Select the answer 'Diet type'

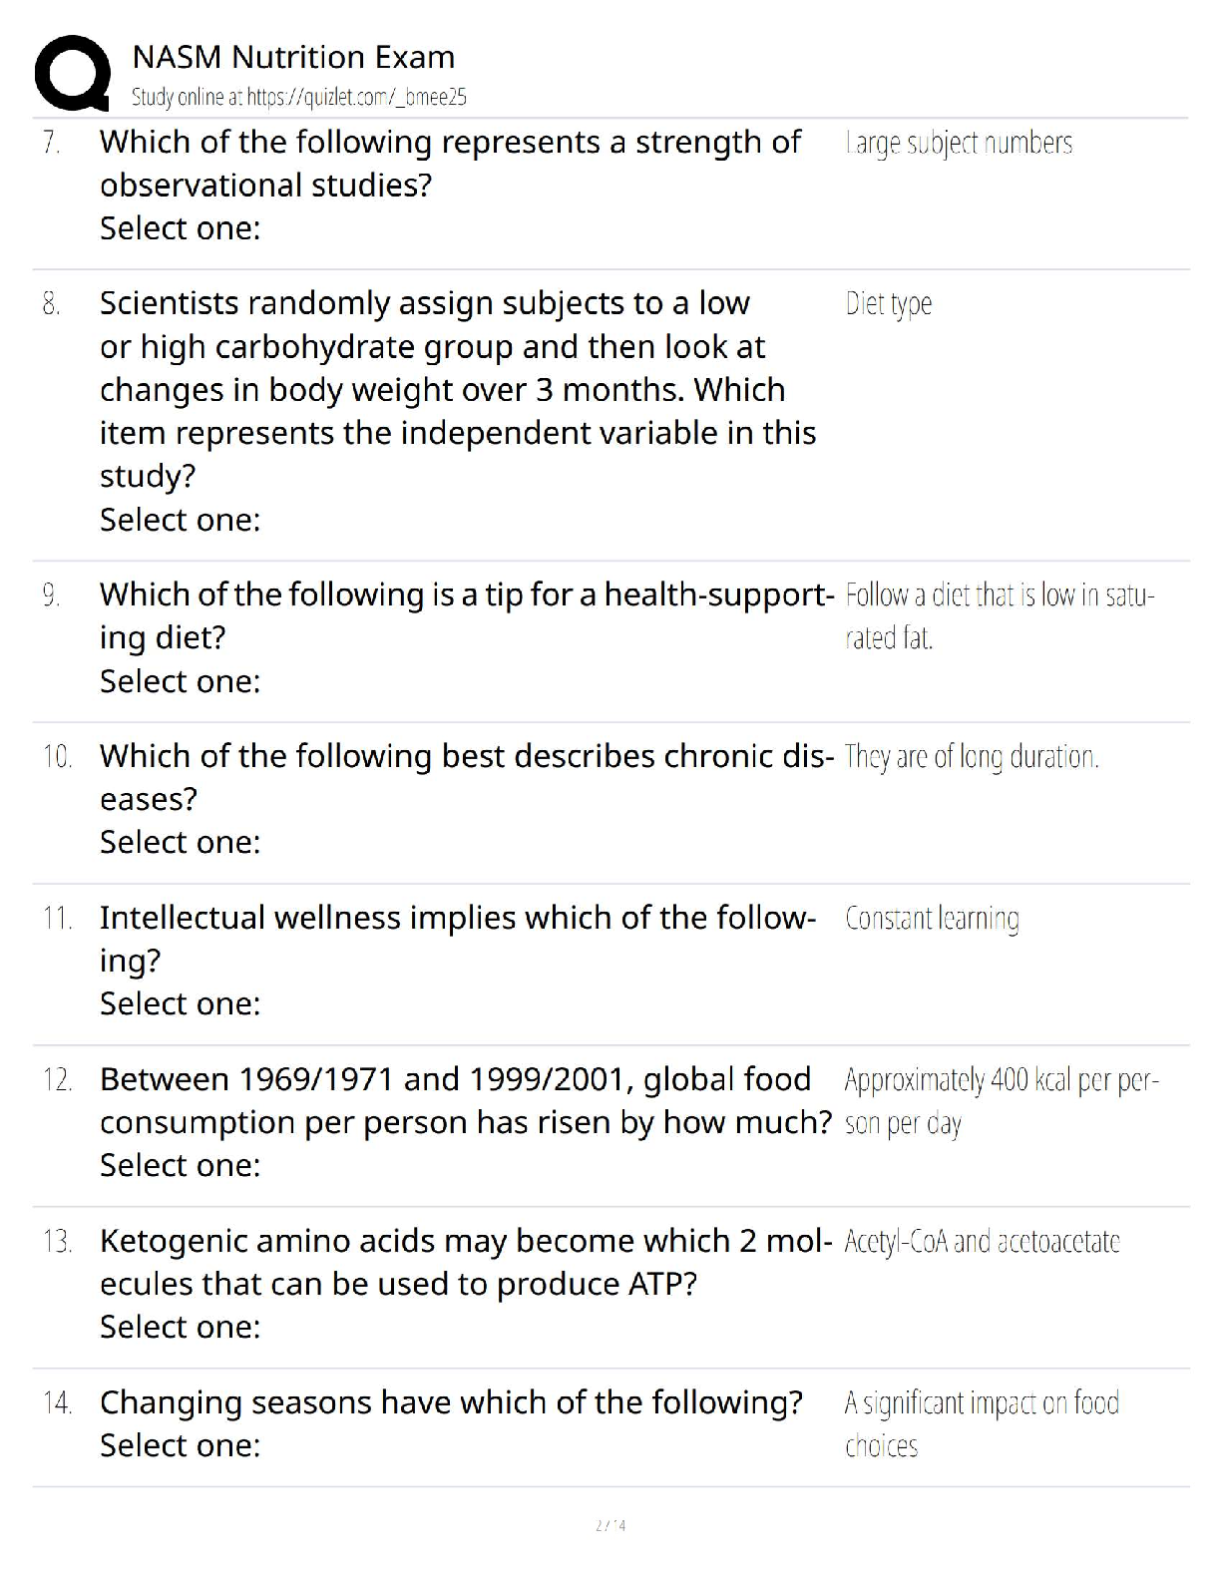888,304
